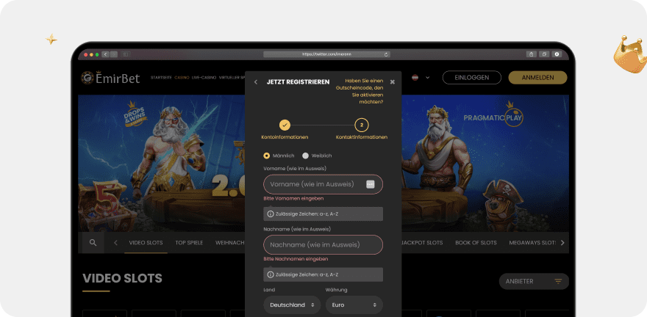
Task: Toggle the browser sidebar icon
Action: [126, 54]
